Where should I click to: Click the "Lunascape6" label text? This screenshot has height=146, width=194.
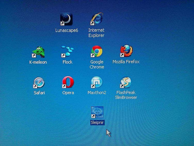[x=67, y=30]
